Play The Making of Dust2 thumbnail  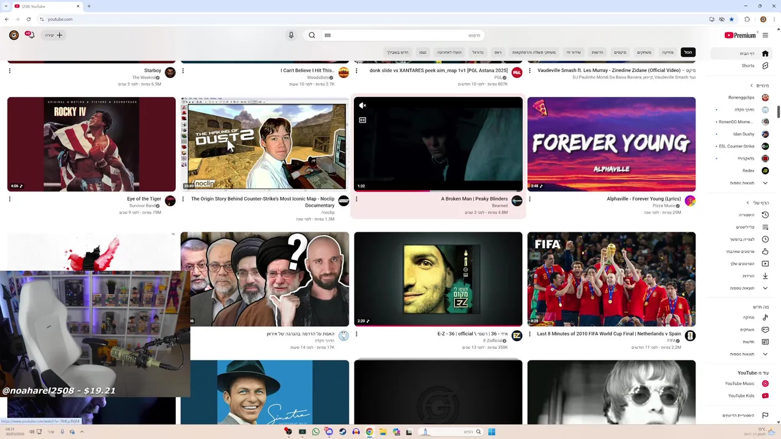265,145
